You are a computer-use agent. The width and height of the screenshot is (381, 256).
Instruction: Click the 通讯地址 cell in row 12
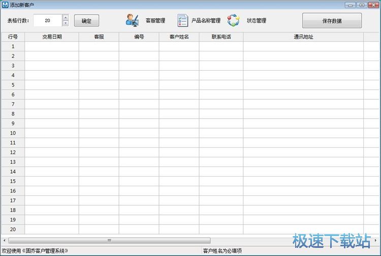pos(303,152)
